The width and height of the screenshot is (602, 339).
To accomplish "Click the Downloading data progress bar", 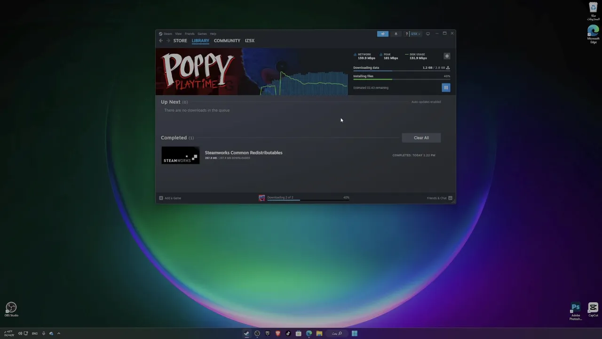I will click(x=402, y=71).
